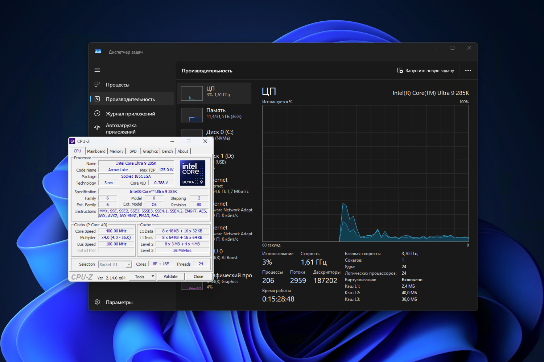Click the Скорость value "1,61 ГГц"

pos(314,262)
